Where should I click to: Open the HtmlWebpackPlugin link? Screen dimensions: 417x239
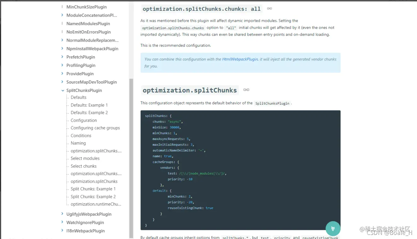pos(240,59)
